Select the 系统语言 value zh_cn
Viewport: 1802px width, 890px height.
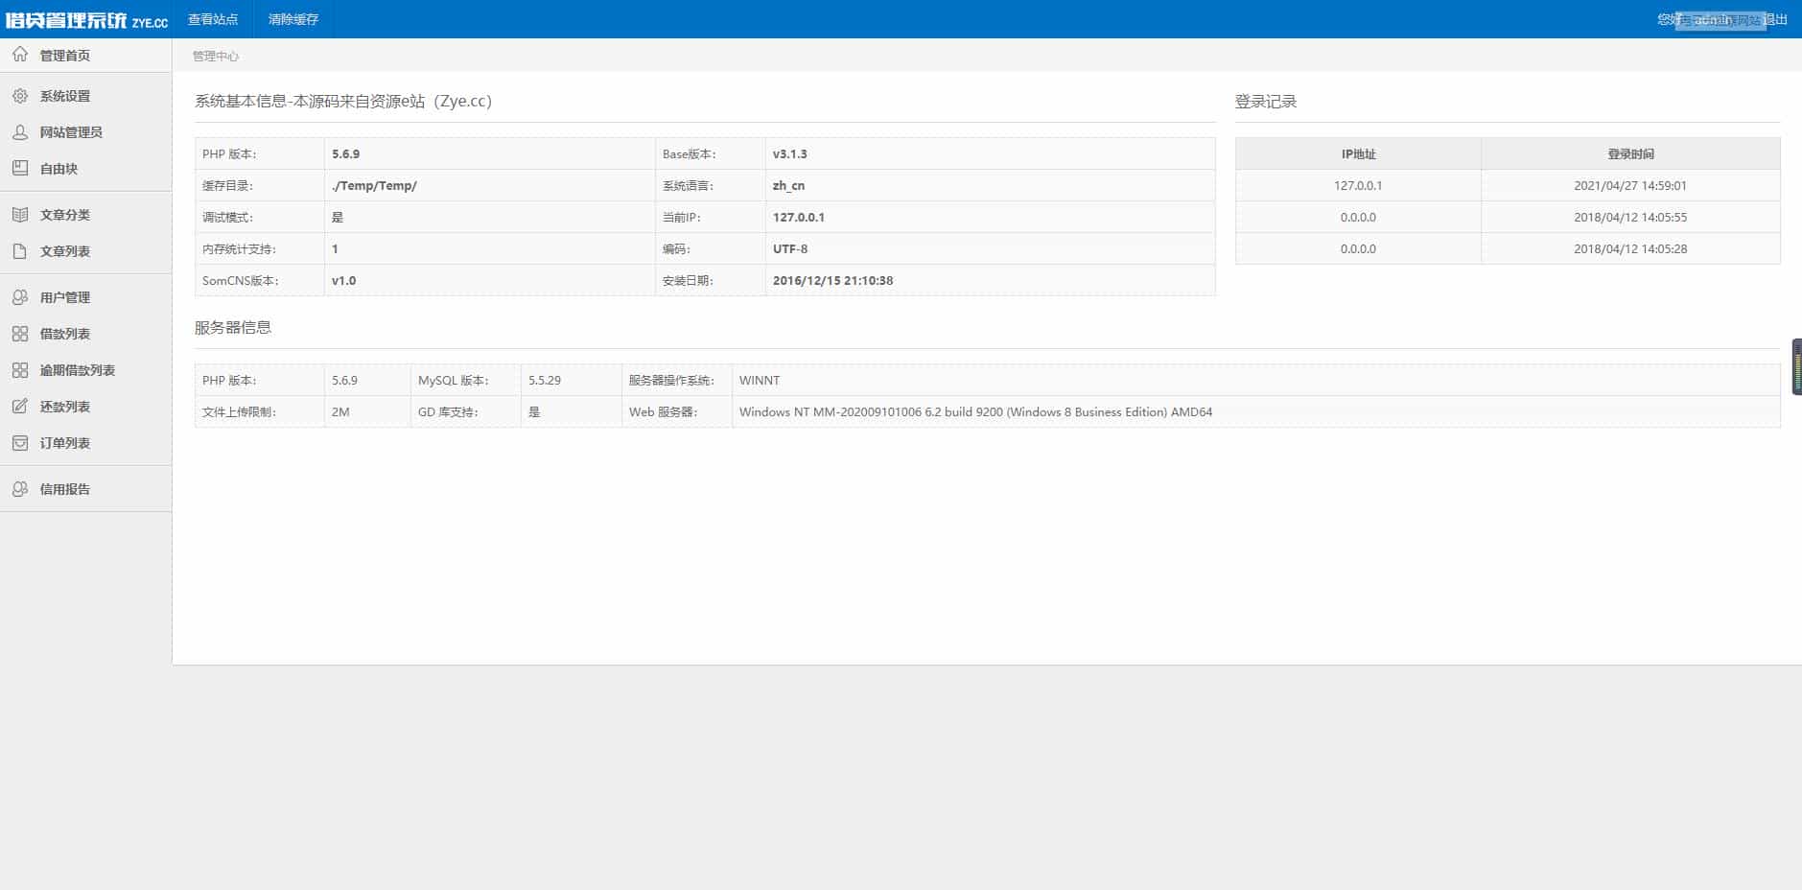coord(788,185)
